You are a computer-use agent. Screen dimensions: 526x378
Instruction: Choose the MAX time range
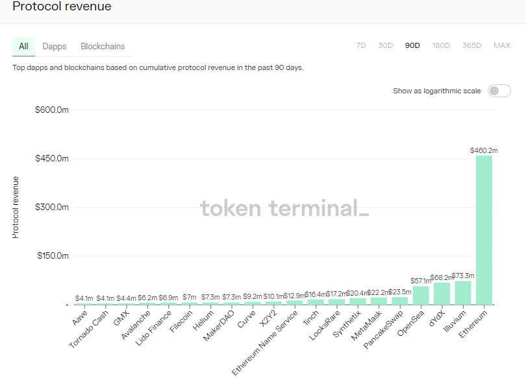click(x=502, y=45)
